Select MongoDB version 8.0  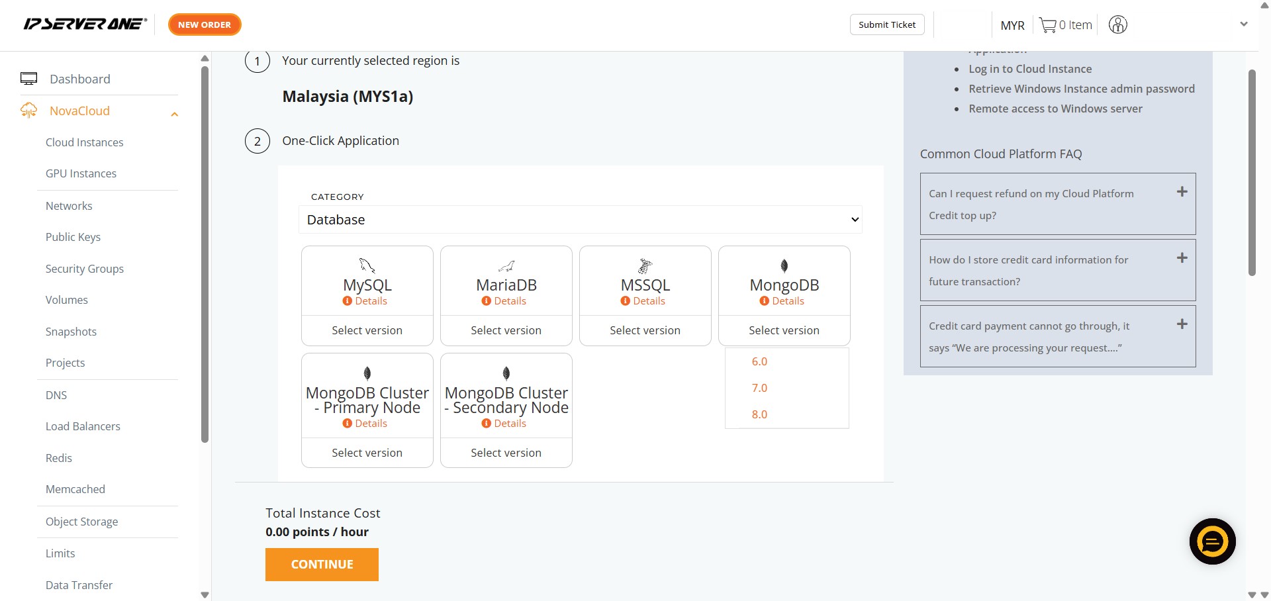click(x=759, y=414)
